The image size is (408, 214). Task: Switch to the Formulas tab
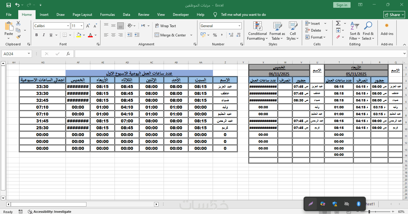point(107,15)
